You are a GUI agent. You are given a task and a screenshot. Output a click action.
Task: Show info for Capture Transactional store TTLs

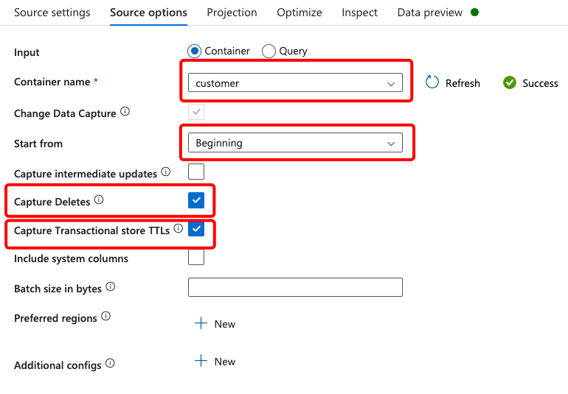(179, 228)
